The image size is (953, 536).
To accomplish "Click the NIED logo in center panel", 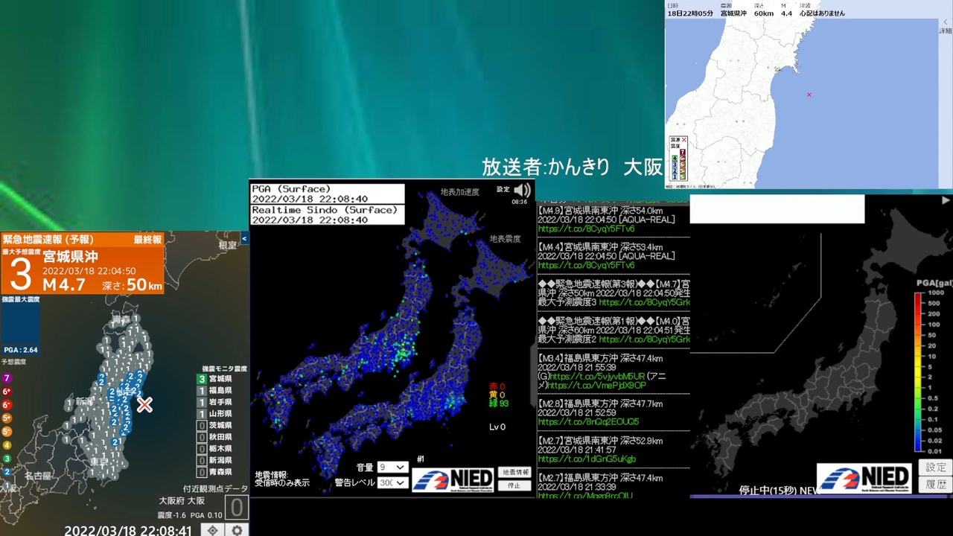I will click(453, 479).
